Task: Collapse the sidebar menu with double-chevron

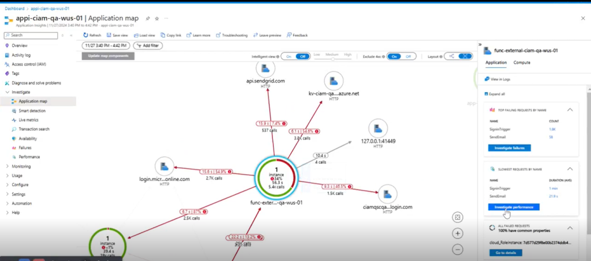Action: click(x=71, y=35)
